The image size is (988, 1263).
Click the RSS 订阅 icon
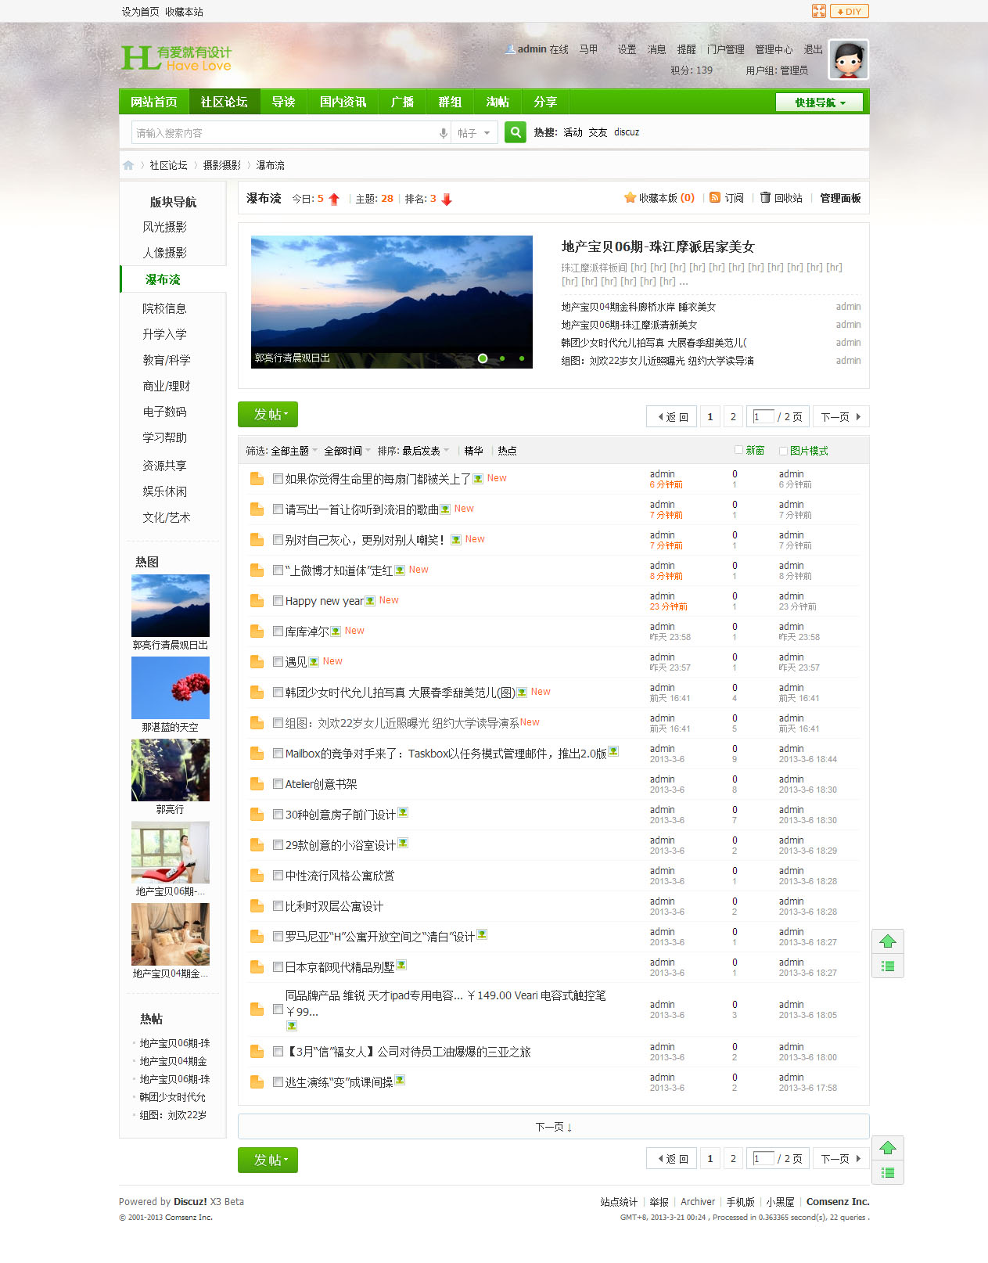coord(715,198)
